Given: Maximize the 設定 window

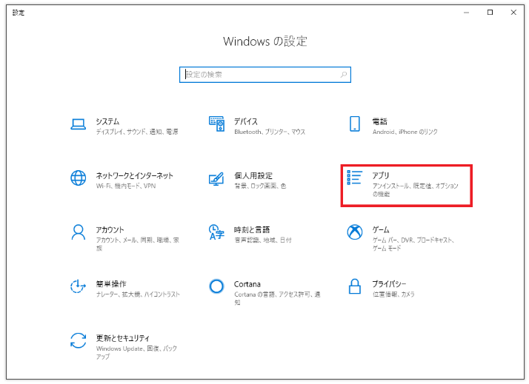Looking at the screenshot, I should coord(490,13).
